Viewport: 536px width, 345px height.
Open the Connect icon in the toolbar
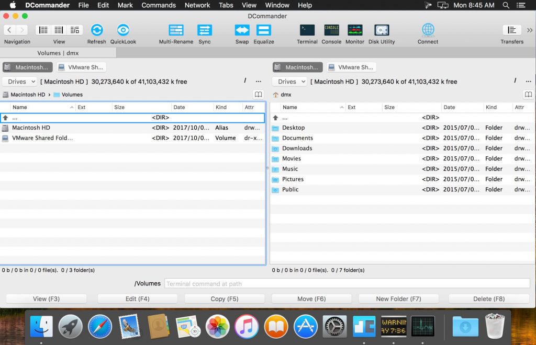(x=428, y=30)
